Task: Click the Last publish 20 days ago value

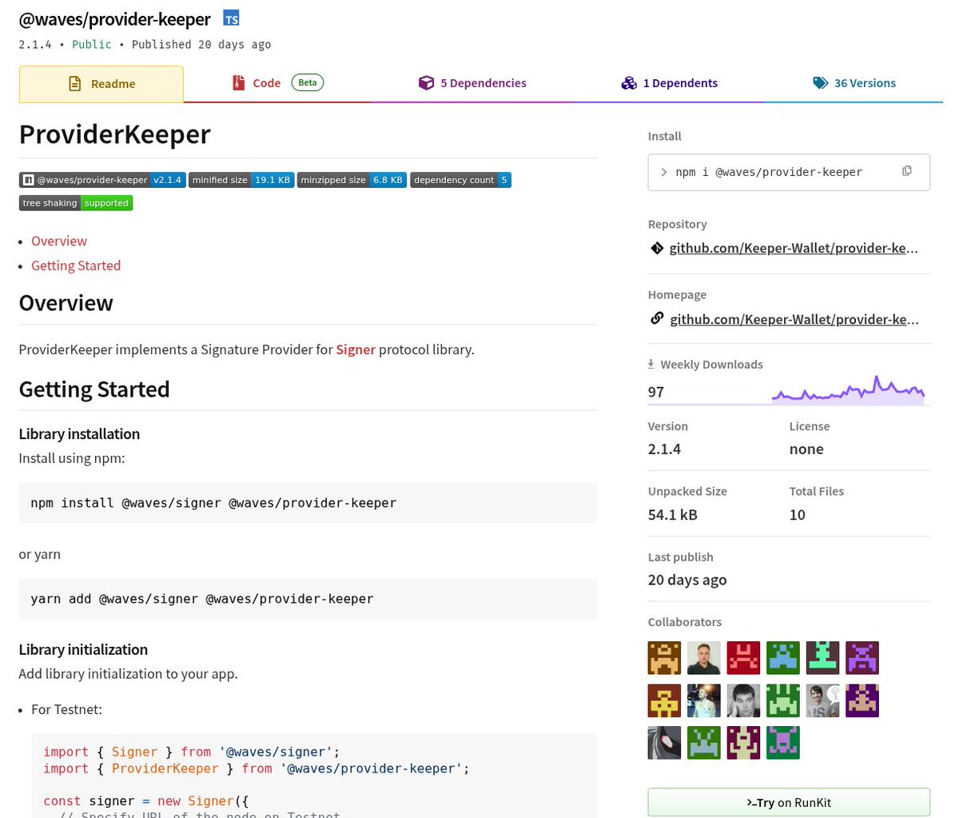Action: tap(687, 581)
